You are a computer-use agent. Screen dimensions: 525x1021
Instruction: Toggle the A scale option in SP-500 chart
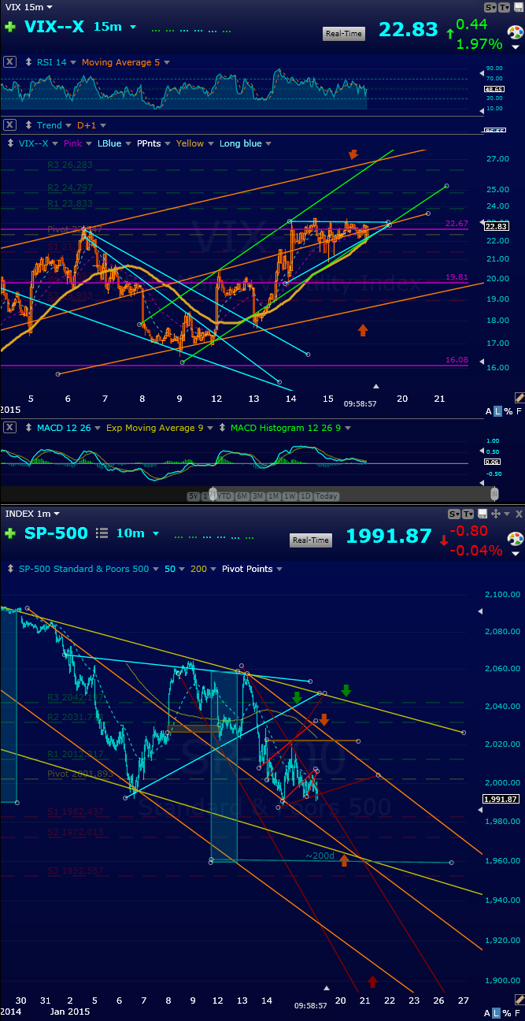[x=488, y=1012]
